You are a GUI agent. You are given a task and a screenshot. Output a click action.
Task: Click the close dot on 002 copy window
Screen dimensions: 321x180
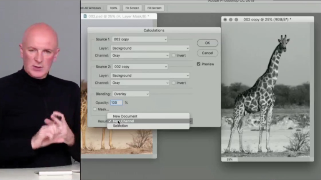coord(225,19)
